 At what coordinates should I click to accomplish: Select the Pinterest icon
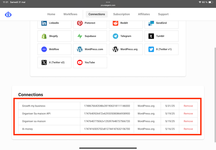tap(80, 23)
